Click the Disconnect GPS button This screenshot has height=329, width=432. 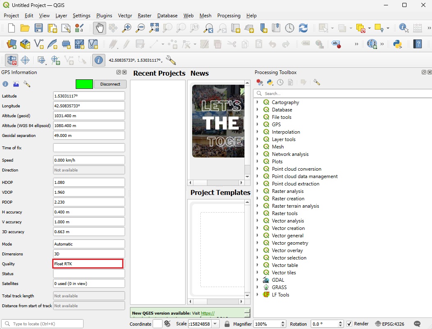pyautogui.click(x=110, y=84)
